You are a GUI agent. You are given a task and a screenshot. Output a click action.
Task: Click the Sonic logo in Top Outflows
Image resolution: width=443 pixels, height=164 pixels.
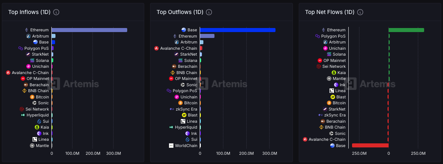[x=183, y=84]
